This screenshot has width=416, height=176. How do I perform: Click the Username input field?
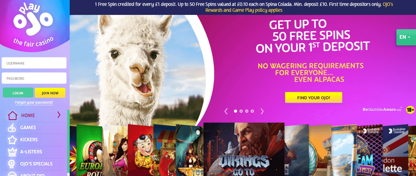tap(34, 63)
